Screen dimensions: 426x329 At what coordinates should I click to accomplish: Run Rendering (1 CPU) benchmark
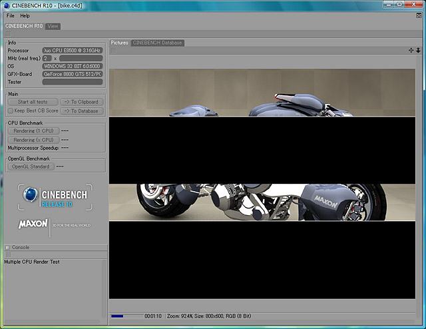point(34,131)
